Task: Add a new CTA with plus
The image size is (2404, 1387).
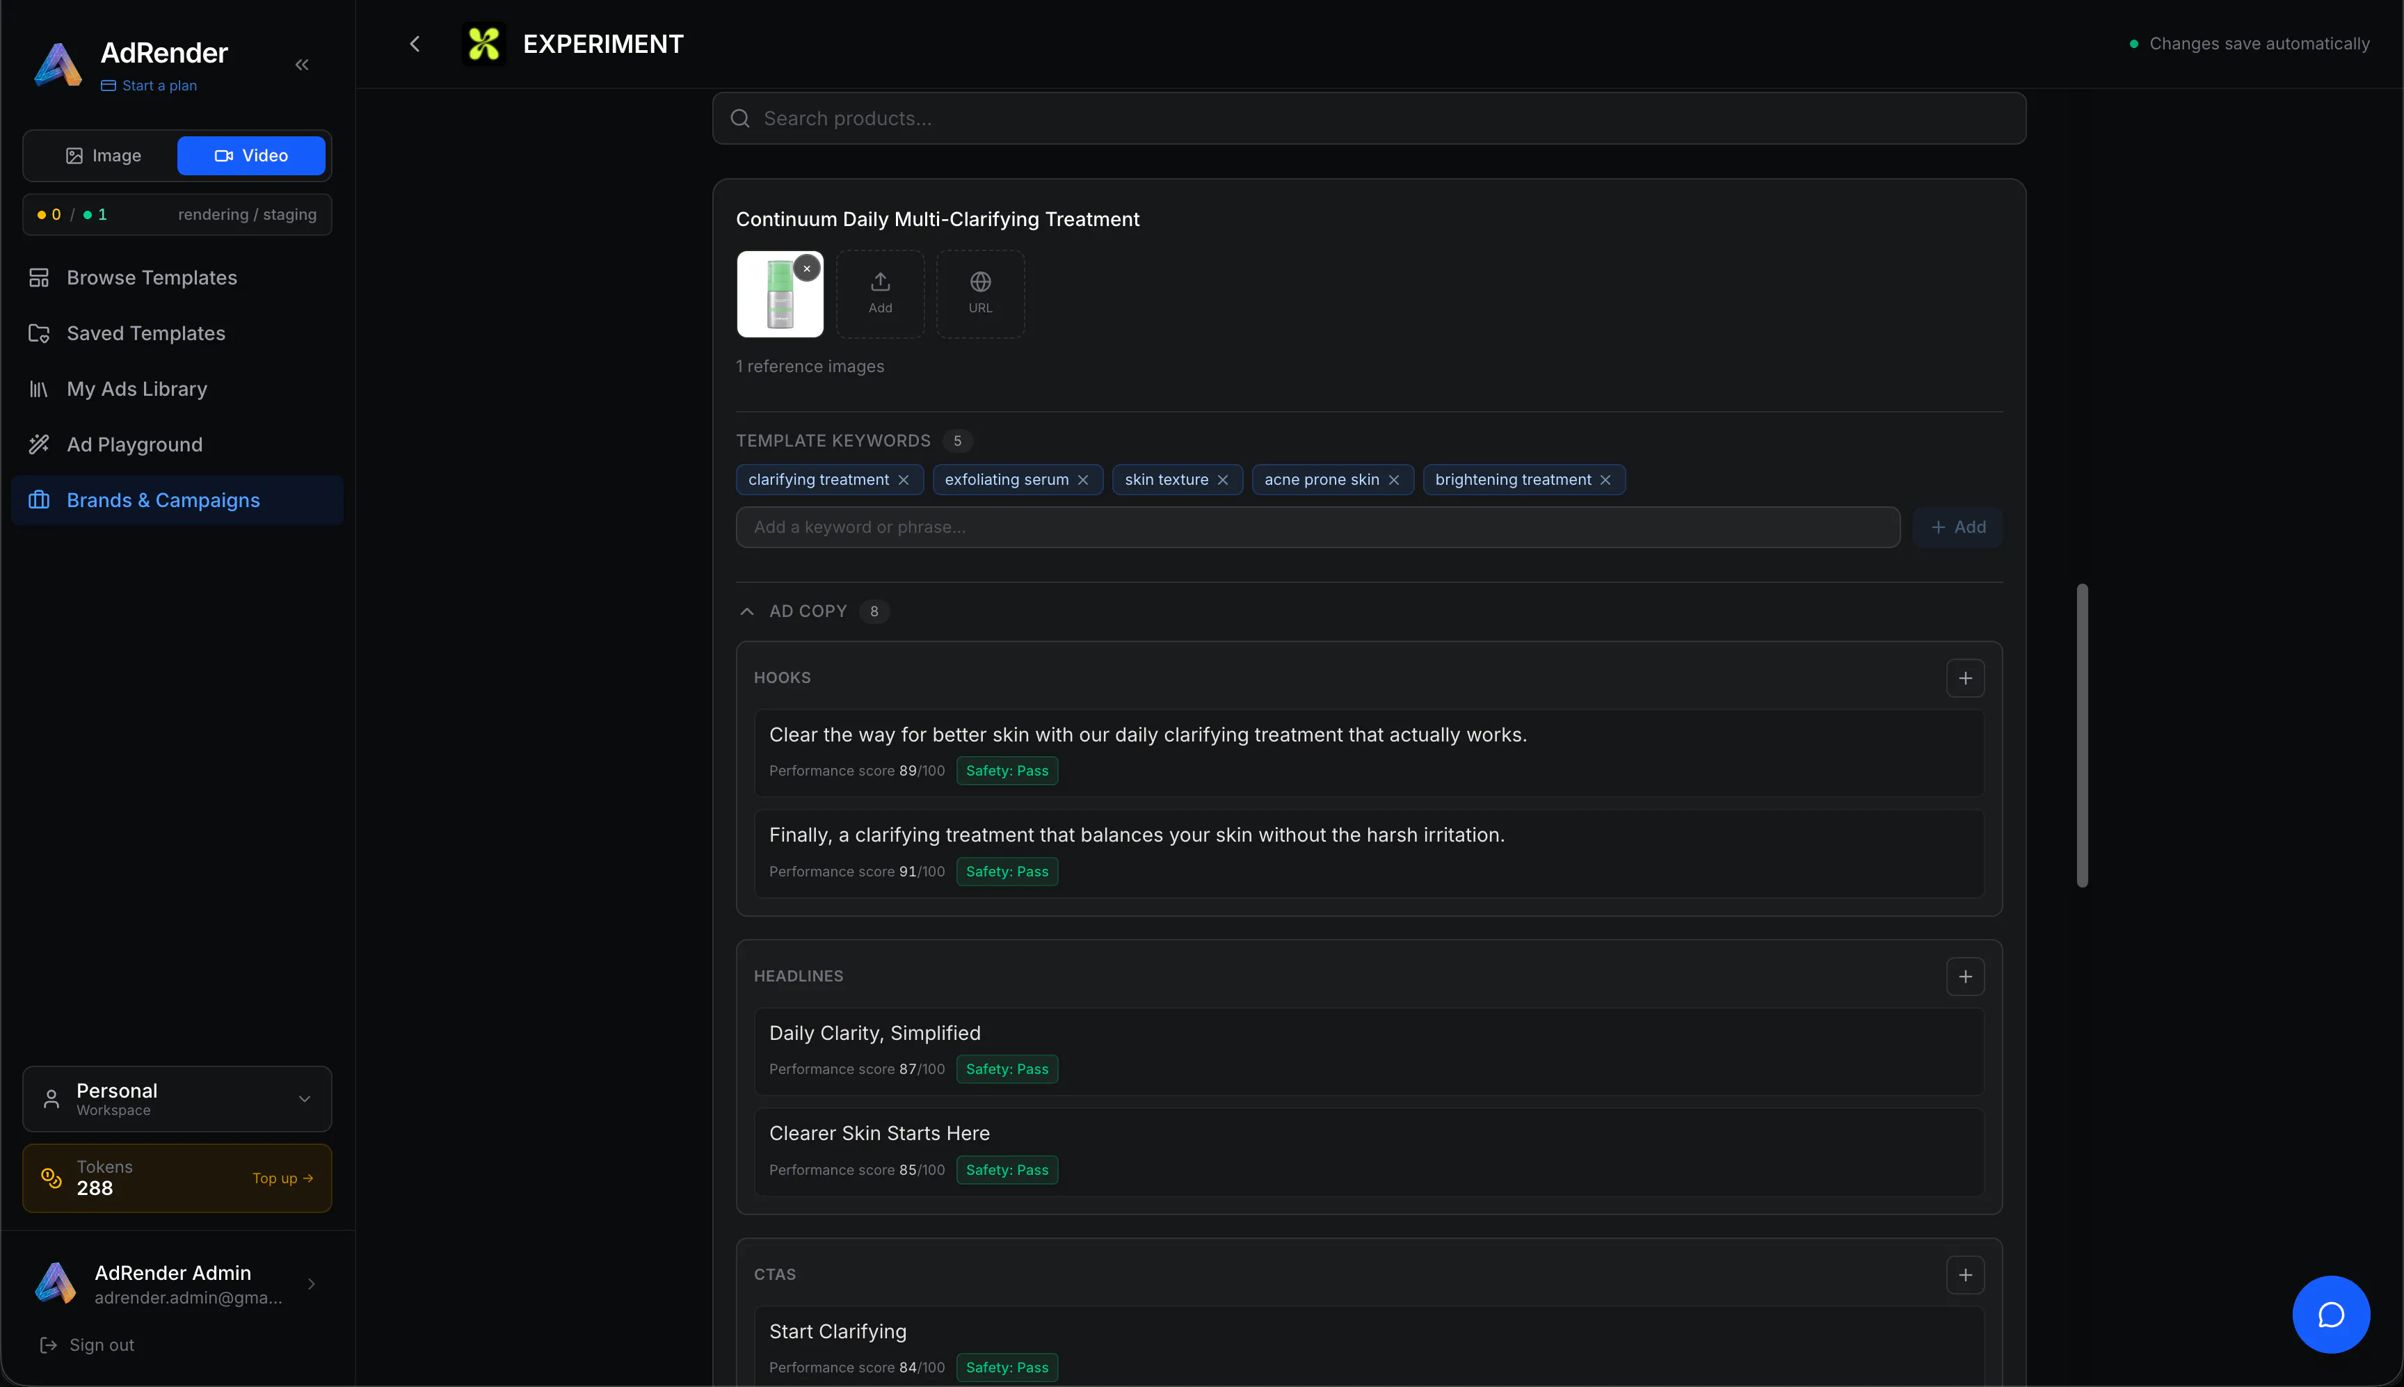Action: coord(1965,1274)
